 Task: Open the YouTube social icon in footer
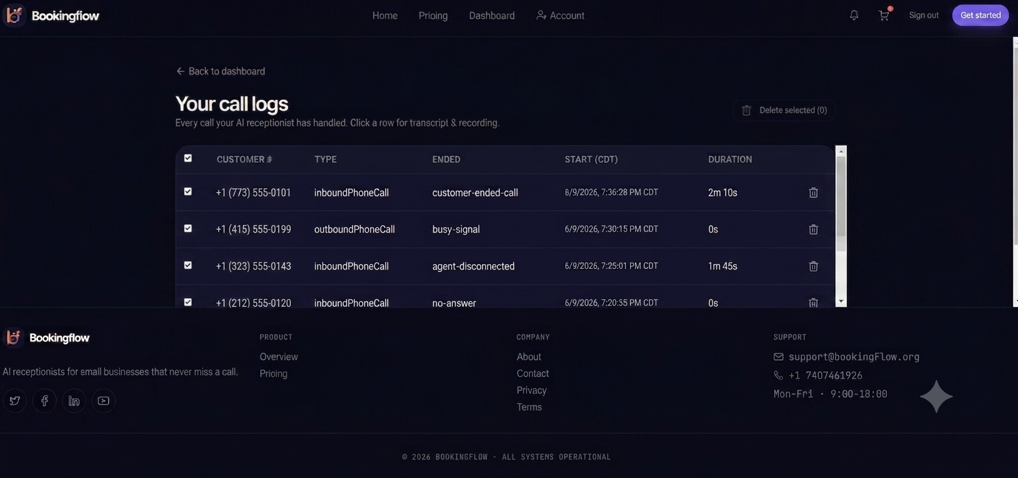(103, 401)
